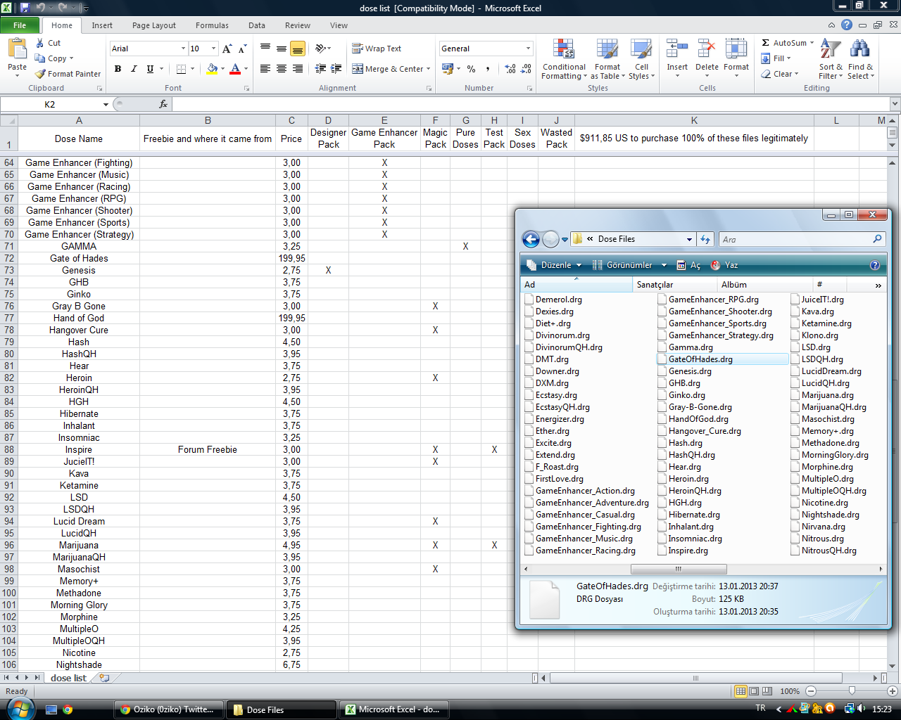
Task: Toggle Italic formatting
Action: tap(134, 69)
